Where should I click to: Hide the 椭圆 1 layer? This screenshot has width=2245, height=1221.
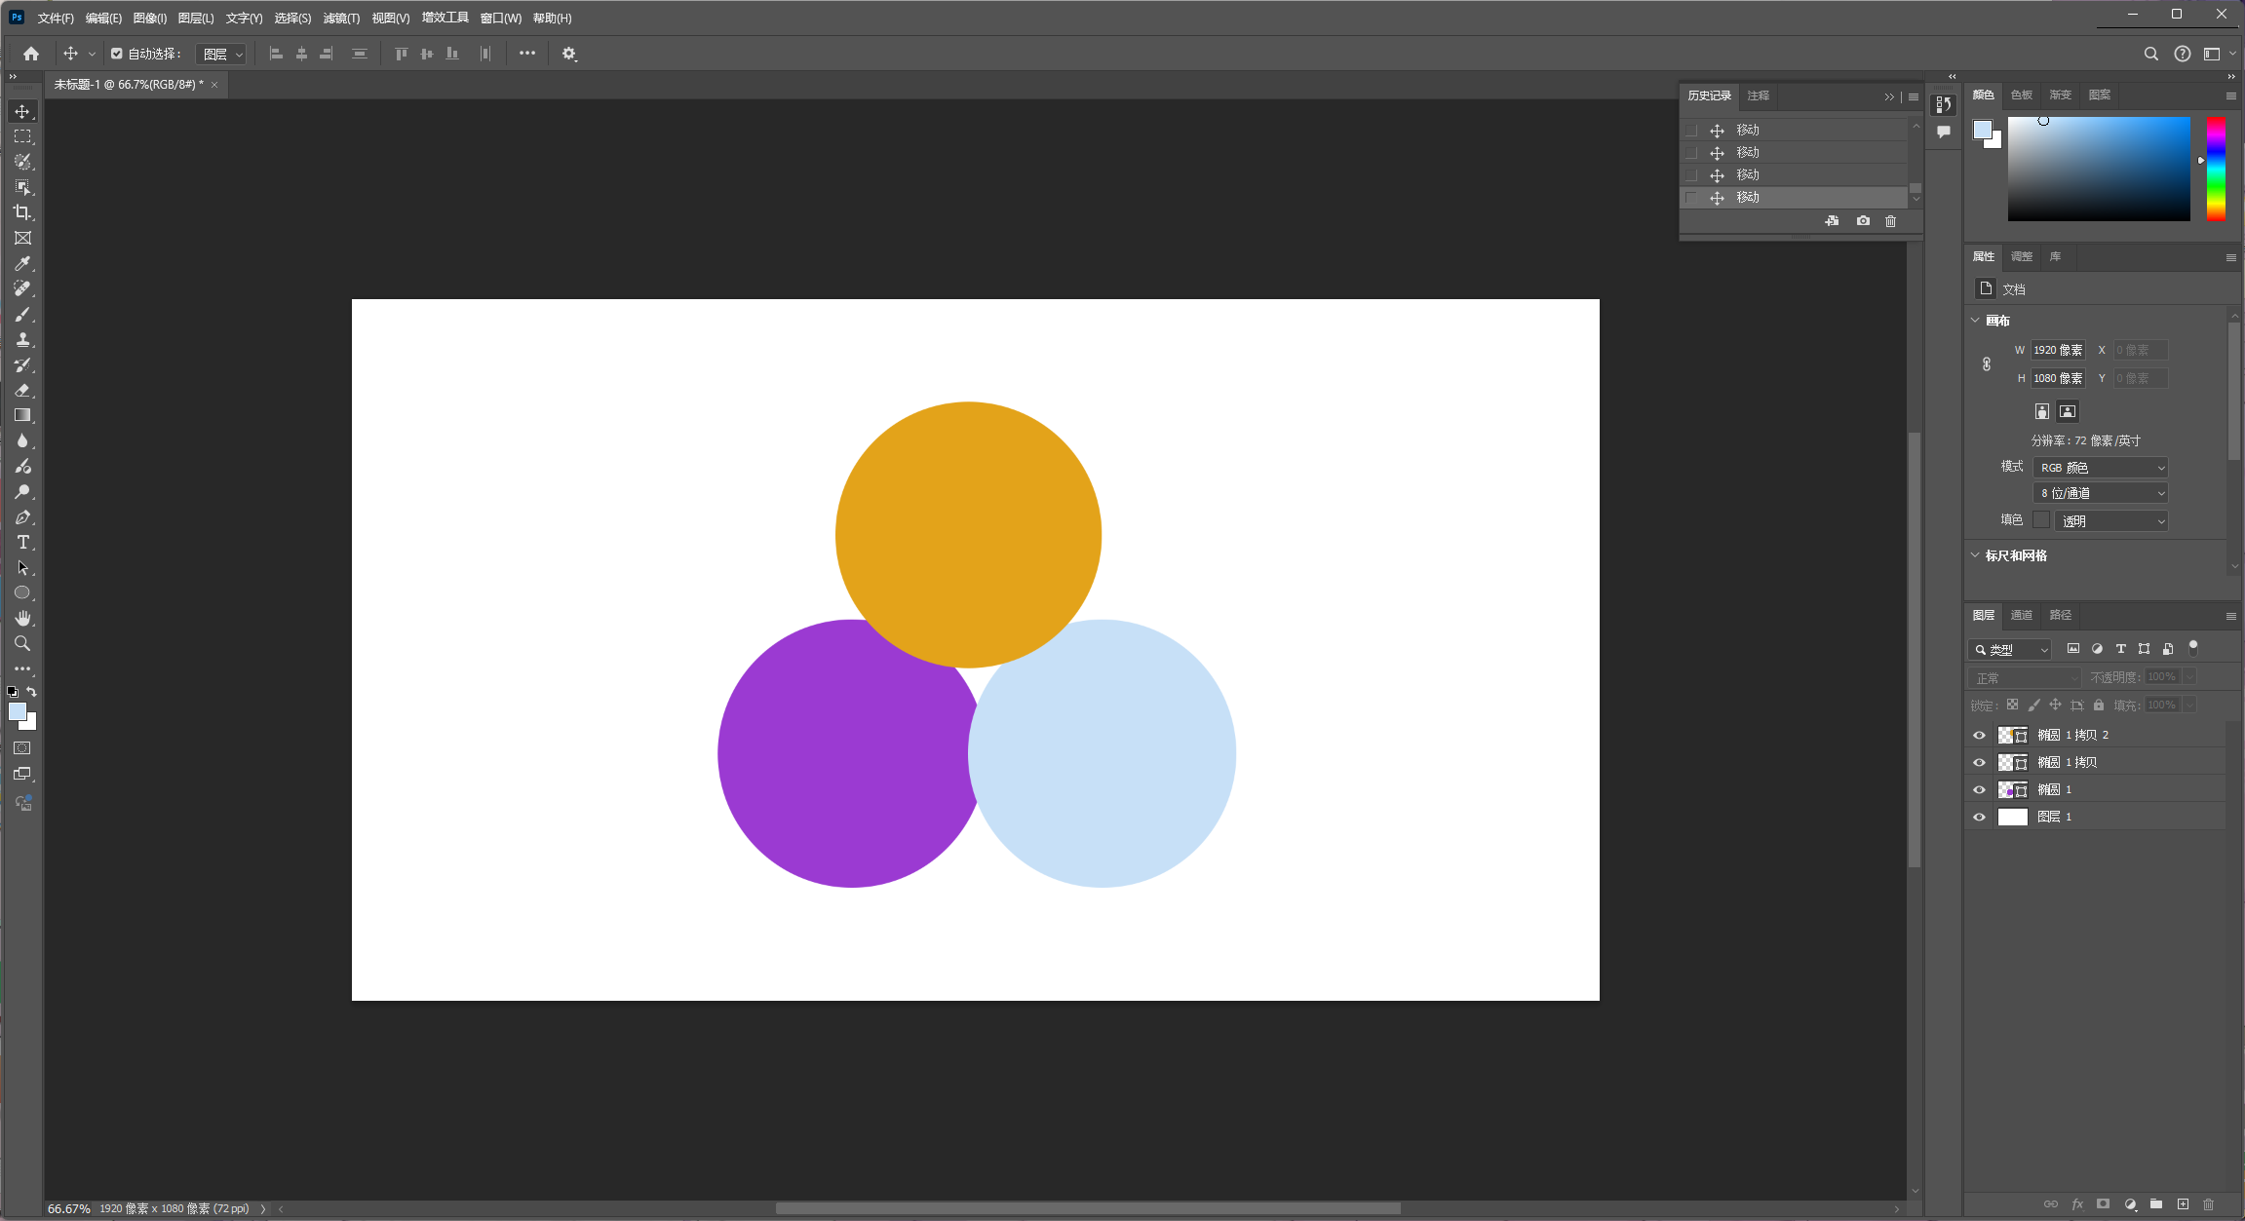[1979, 789]
